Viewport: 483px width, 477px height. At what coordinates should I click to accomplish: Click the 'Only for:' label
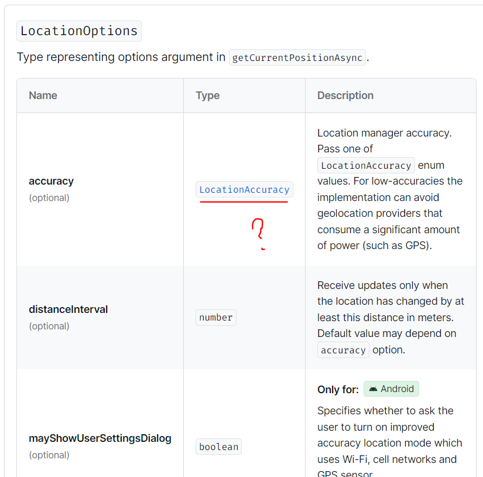(338, 390)
